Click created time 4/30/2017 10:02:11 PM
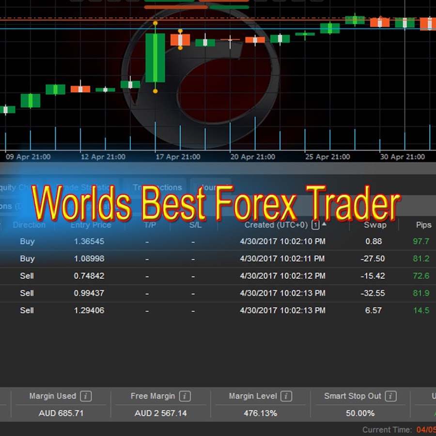This screenshot has height=436, width=436. 282,259
